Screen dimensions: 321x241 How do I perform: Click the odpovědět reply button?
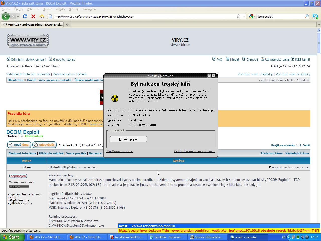pos(44,145)
